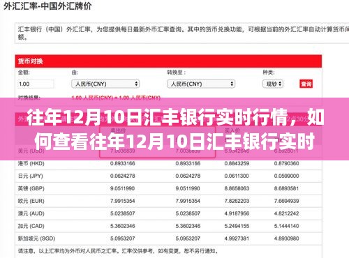Image resolution: width=349 pixels, height=258 pixels.
Task: Click the 金额 field label
Action: (24, 73)
